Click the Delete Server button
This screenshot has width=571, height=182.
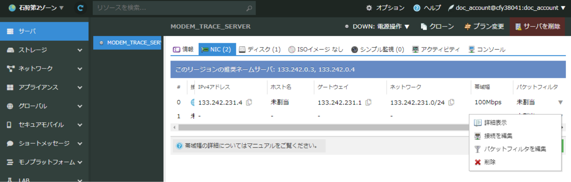pyautogui.click(x=537, y=27)
